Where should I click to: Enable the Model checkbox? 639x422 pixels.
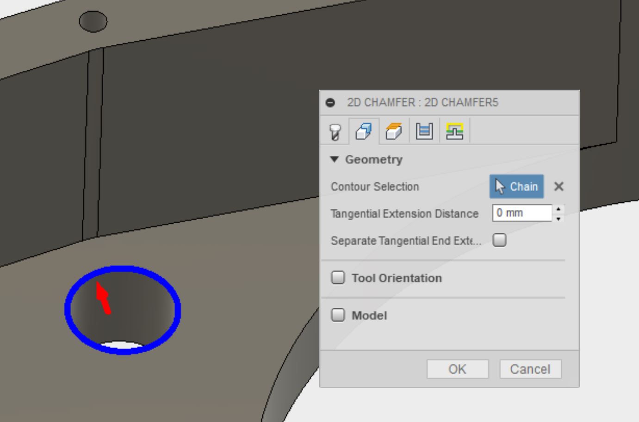click(x=338, y=315)
